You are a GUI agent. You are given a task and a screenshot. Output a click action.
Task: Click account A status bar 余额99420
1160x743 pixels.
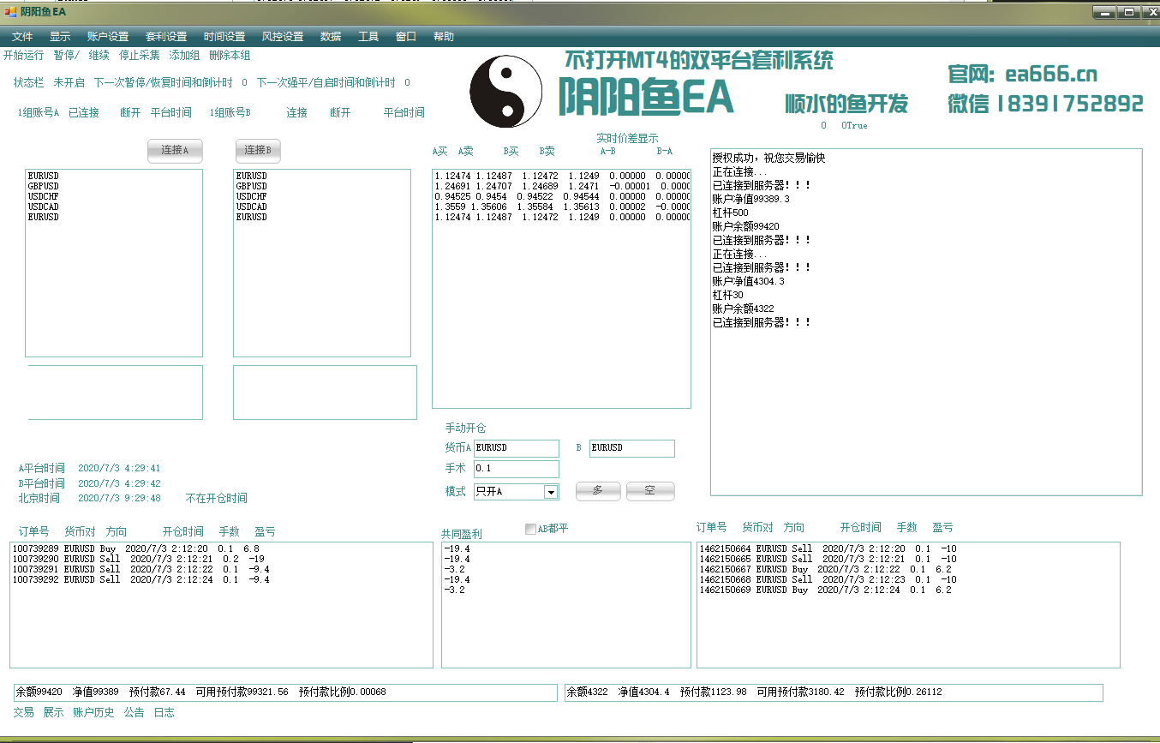point(285,692)
